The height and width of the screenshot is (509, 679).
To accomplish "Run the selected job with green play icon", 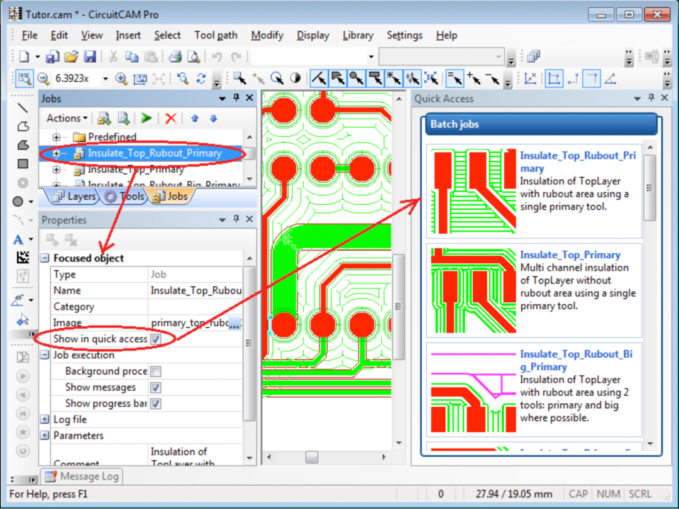I will (x=146, y=118).
